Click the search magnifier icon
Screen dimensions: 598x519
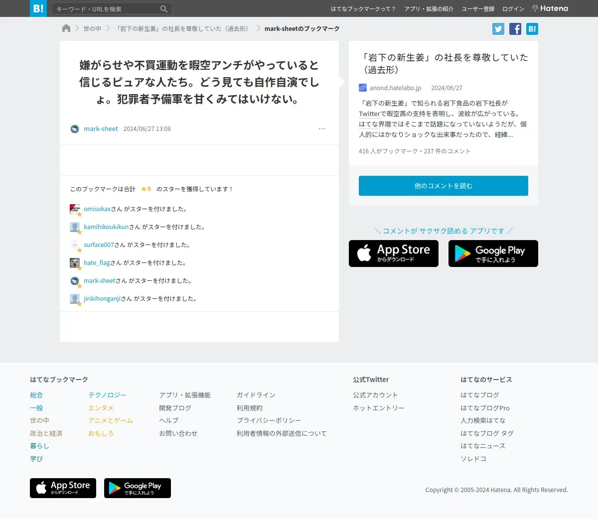(x=163, y=9)
